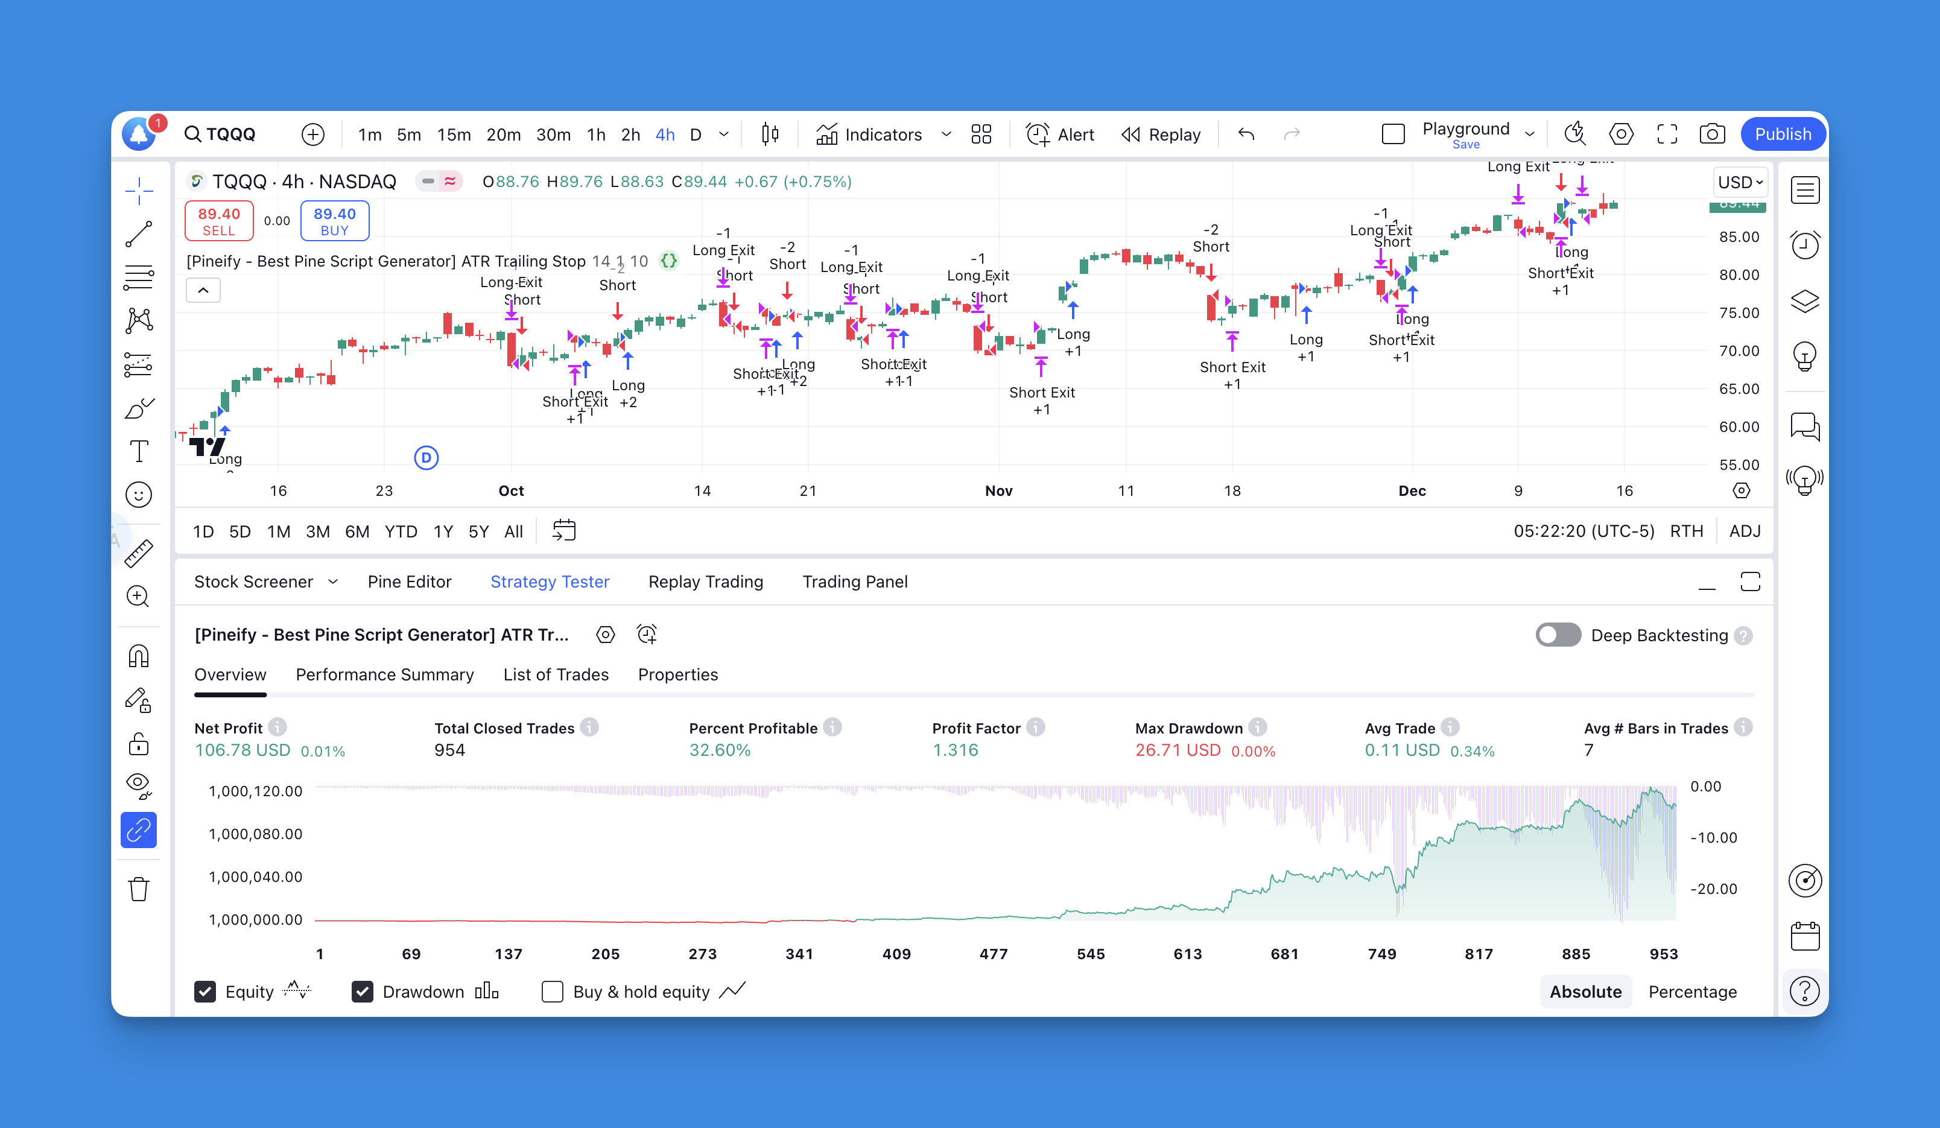
Task: Expand the timeframe interval dropdown
Action: 724,135
